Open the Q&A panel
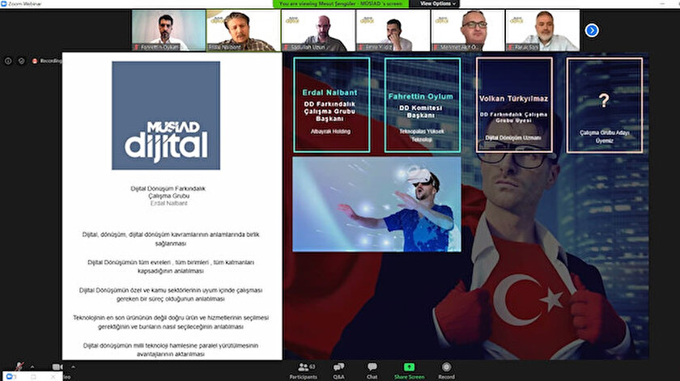680x381 pixels. (x=338, y=370)
